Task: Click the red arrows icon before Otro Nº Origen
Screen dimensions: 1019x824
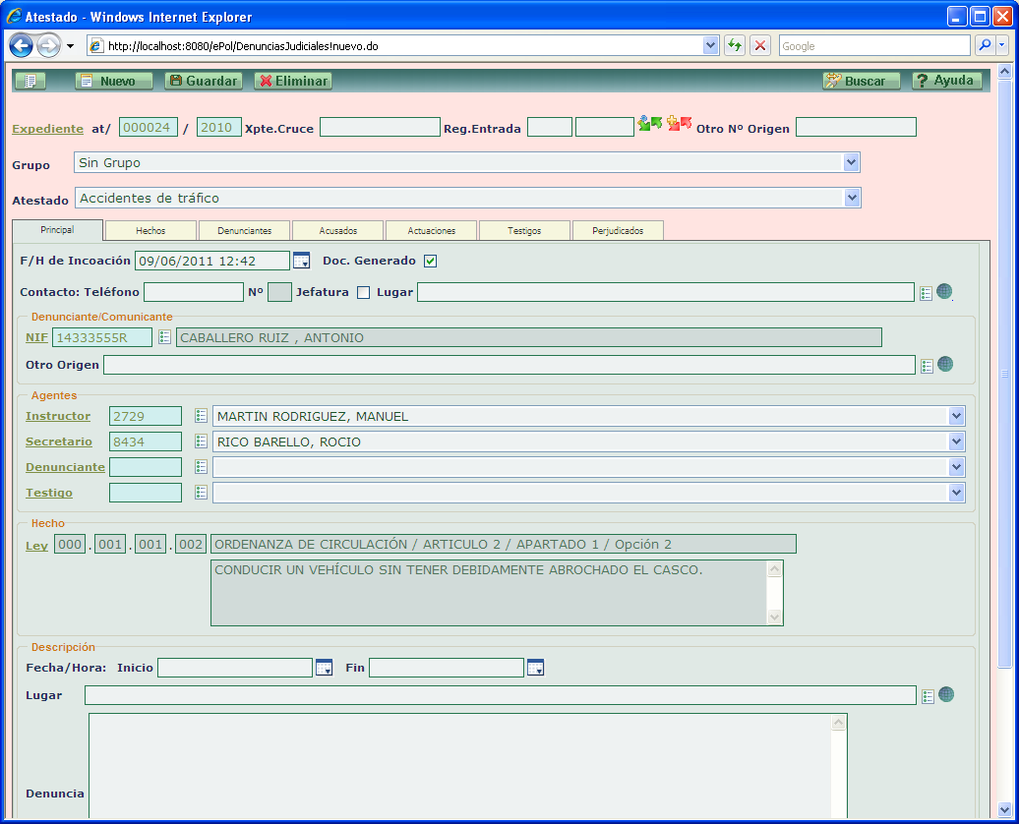Action: point(679,124)
